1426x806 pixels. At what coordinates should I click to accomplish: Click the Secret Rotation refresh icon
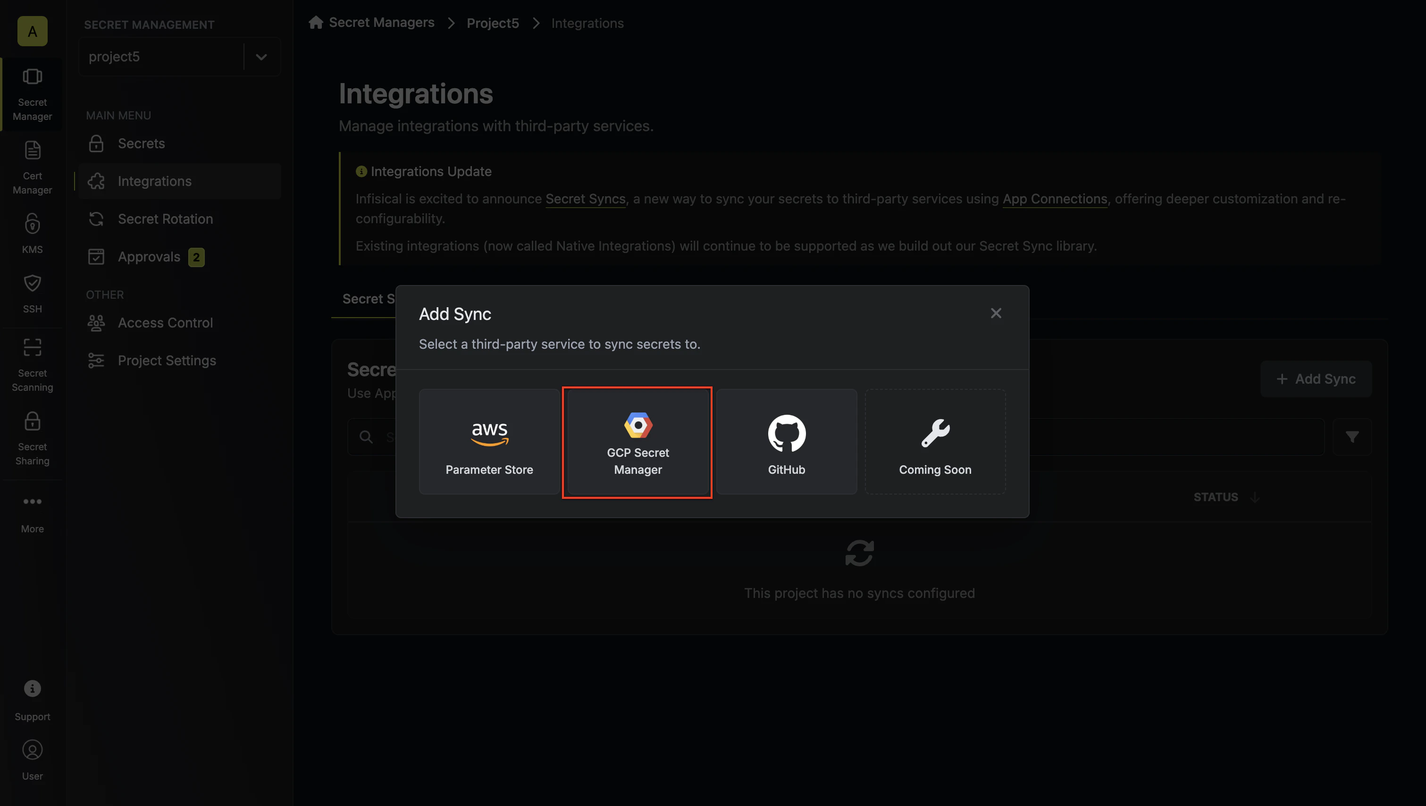[96, 218]
